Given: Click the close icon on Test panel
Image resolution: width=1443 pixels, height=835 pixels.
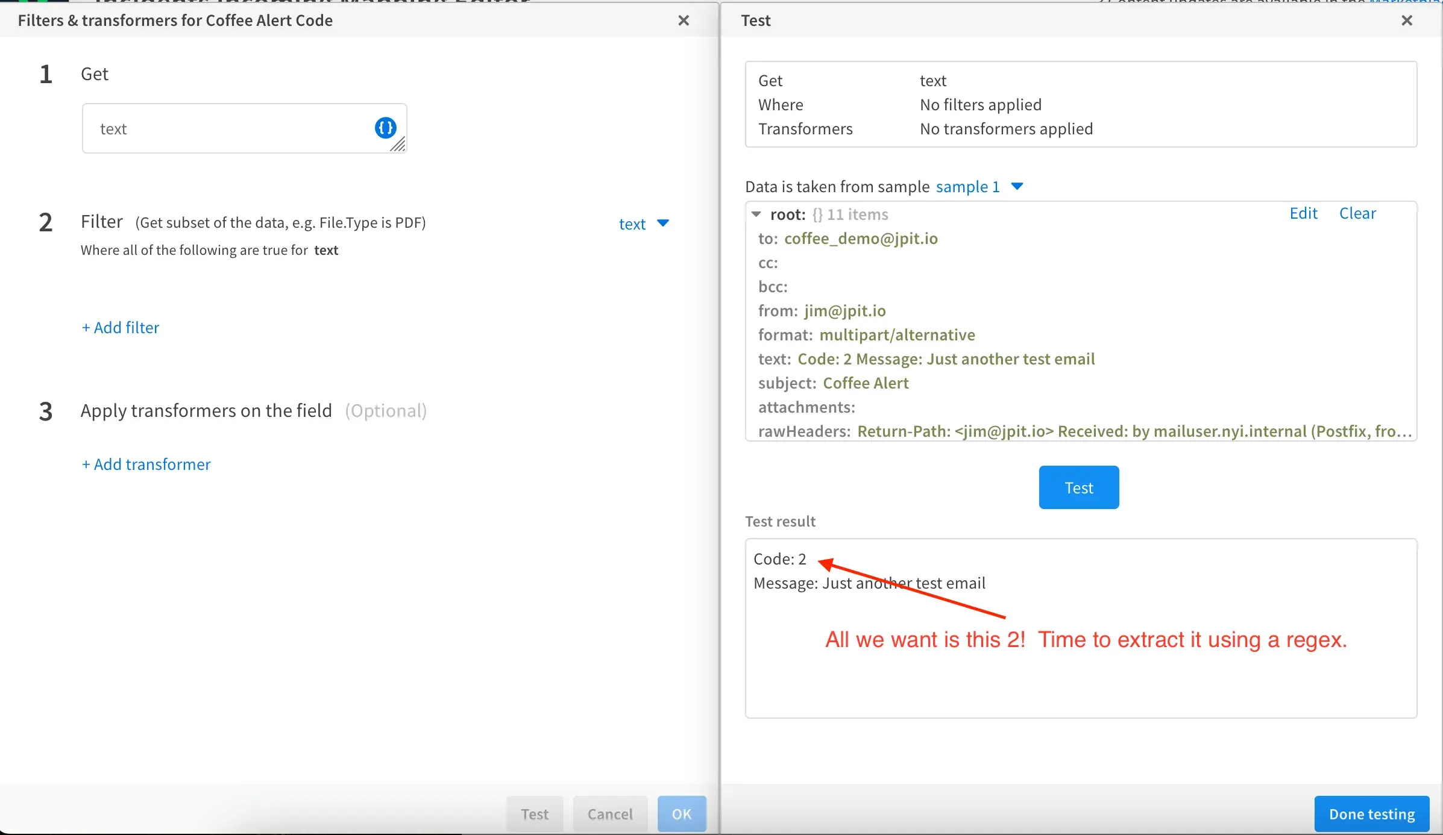Looking at the screenshot, I should (1407, 20).
